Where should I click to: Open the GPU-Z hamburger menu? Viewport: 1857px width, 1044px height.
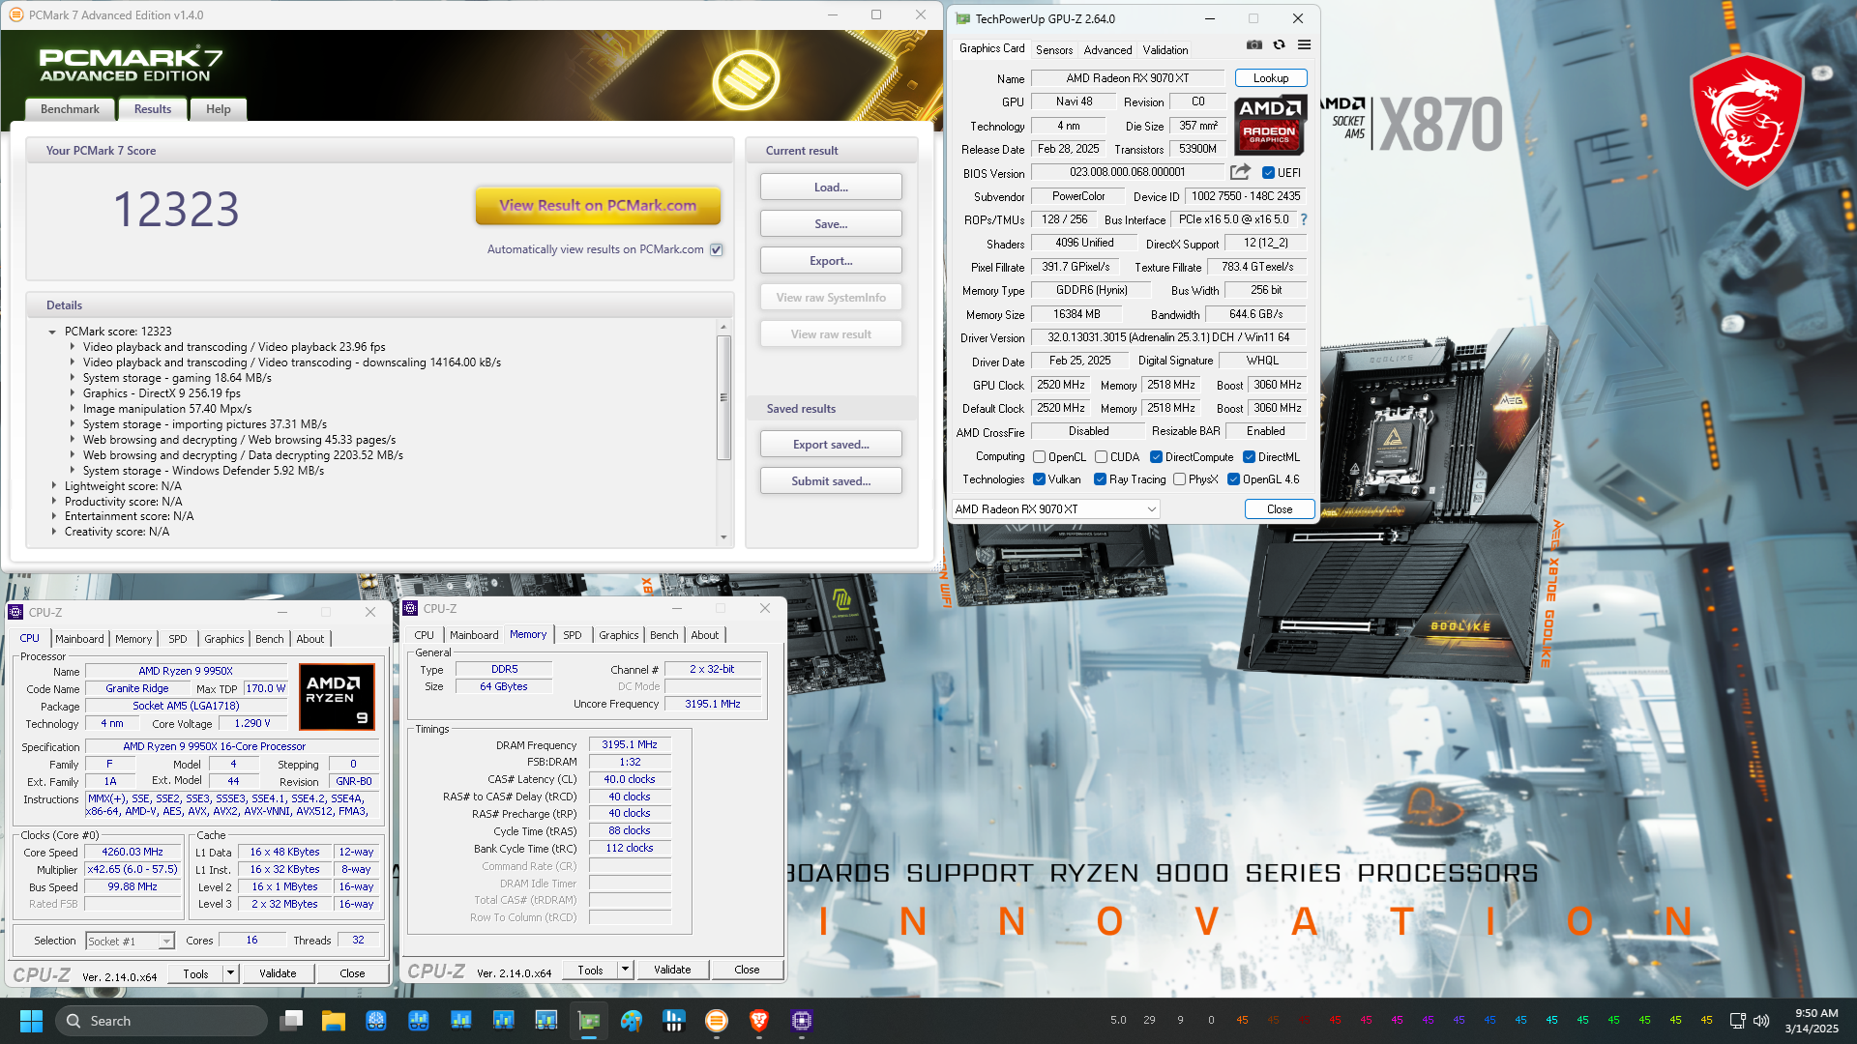tap(1304, 44)
